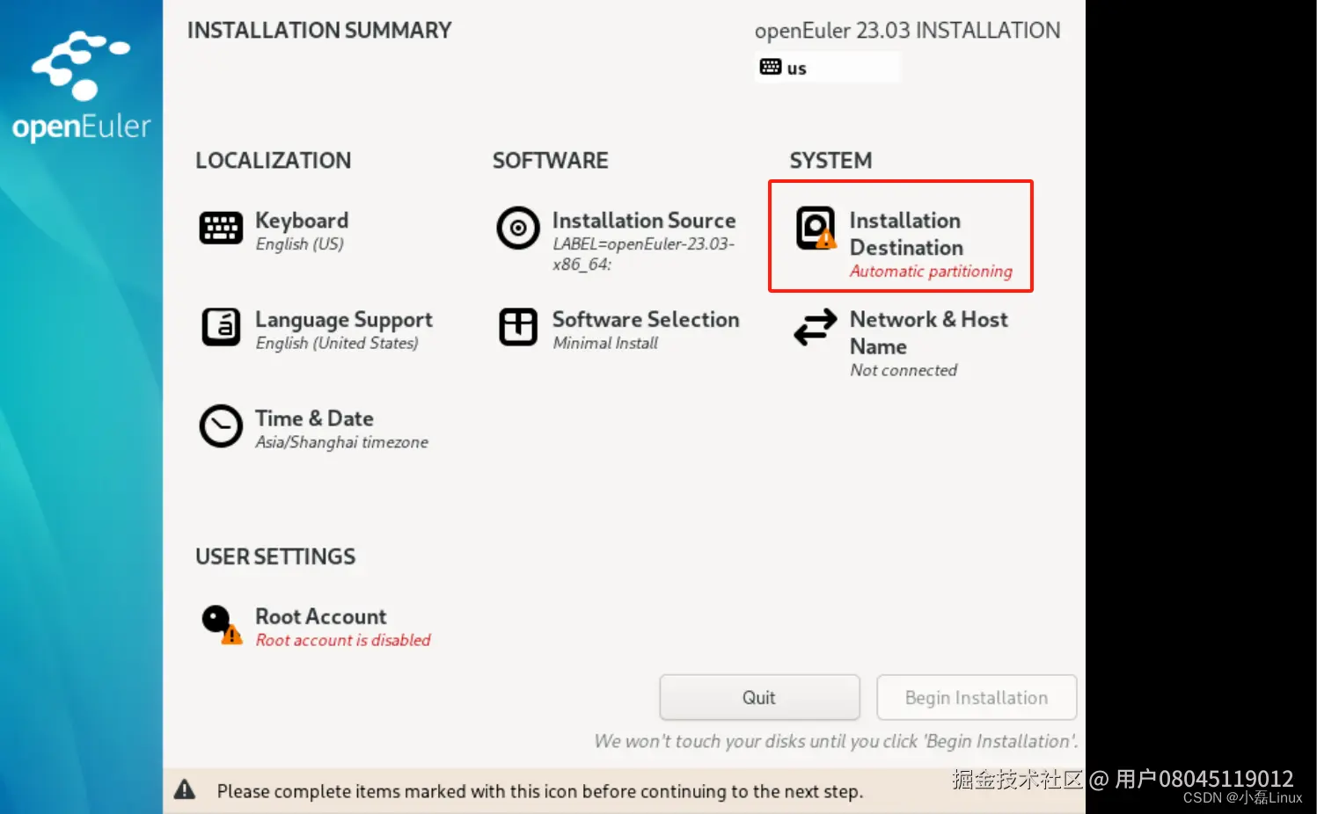Click 'English (United States)' language text

pyautogui.click(x=337, y=343)
